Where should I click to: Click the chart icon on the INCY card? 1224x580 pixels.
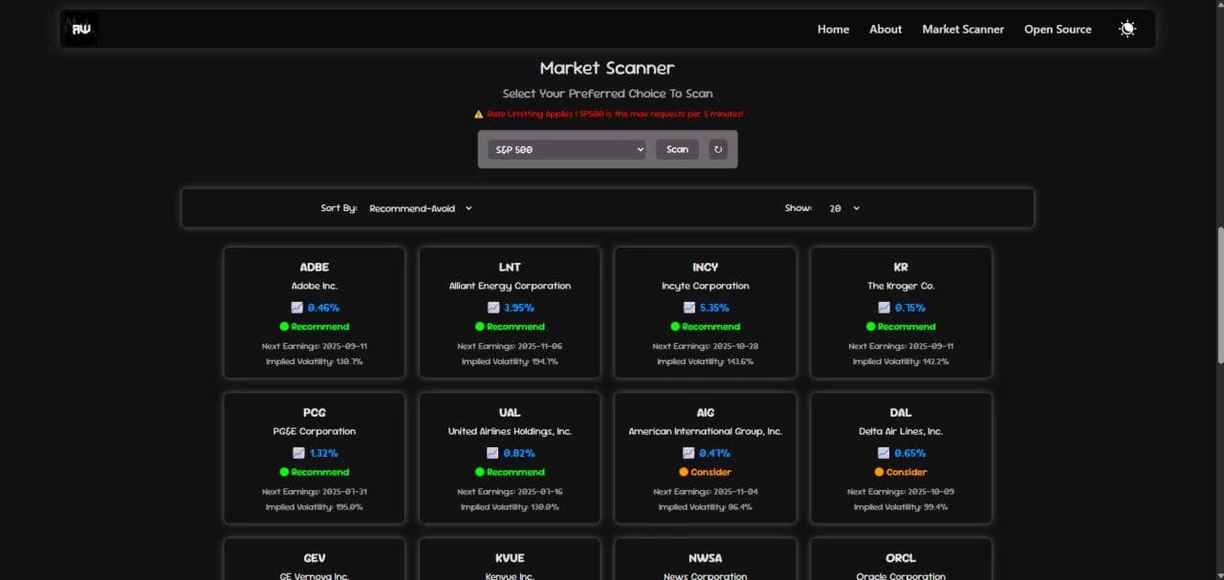pyautogui.click(x=689, y=308)
